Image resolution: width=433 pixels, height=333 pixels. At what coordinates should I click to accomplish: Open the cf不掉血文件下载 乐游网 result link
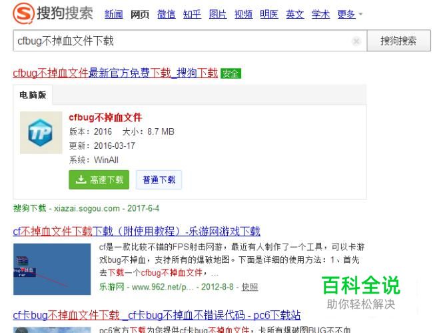[137, 231]
